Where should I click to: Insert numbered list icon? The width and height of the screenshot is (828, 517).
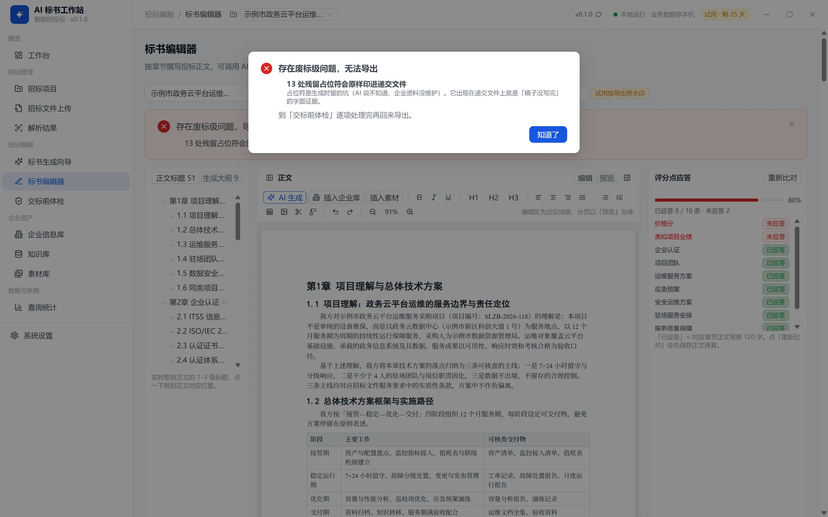pos(620,197)
